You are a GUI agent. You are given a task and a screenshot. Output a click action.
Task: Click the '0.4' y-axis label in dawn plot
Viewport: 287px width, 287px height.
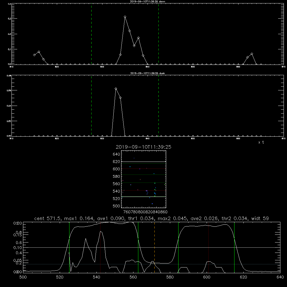(9, 4)
